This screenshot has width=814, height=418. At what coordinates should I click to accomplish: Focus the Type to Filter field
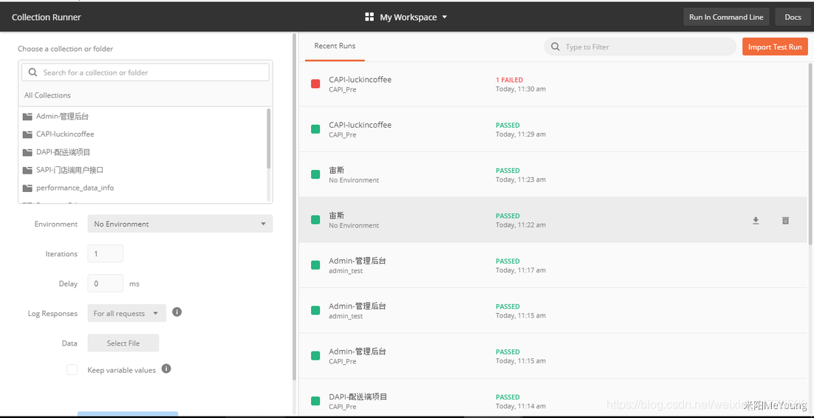[x=640, y=47]
